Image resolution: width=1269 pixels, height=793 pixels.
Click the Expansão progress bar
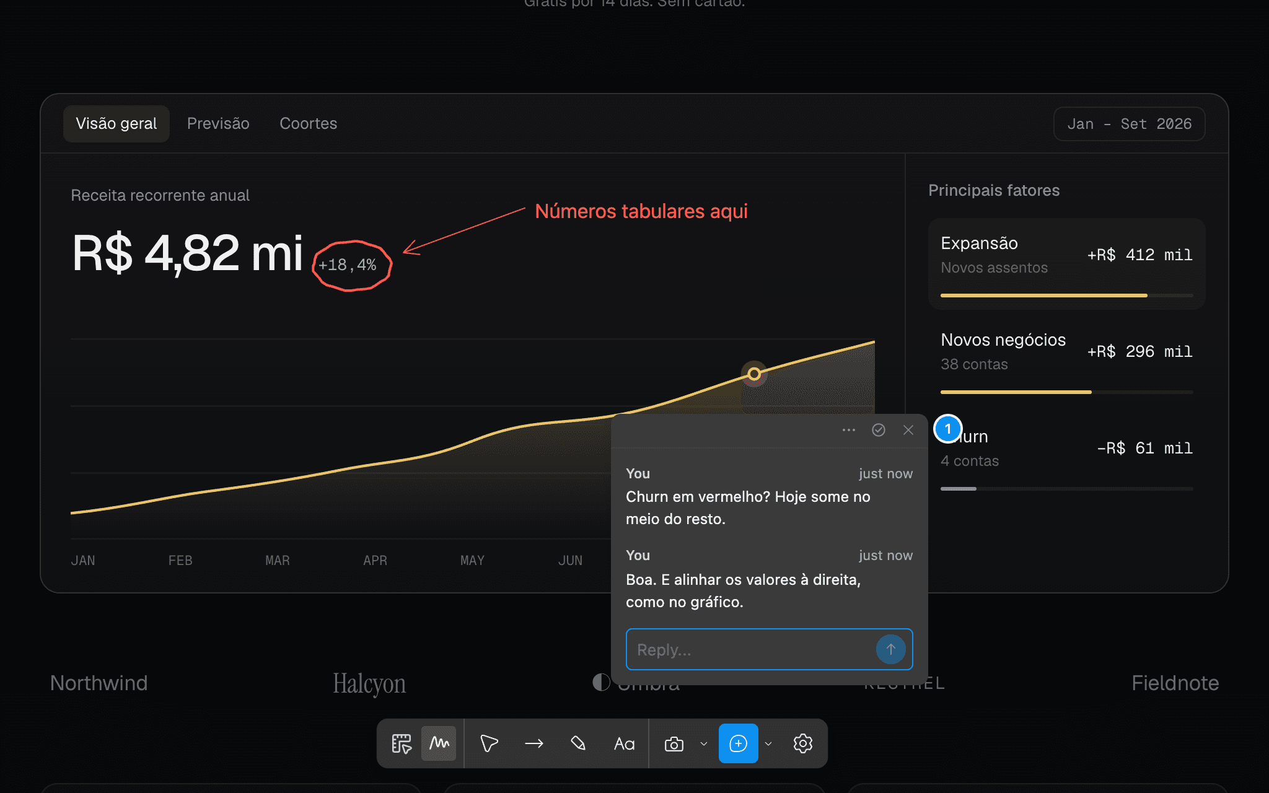tap(1066, 296)
